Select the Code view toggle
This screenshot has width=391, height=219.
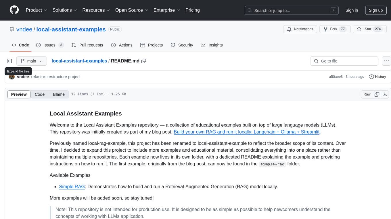click(x=40, y=94)
